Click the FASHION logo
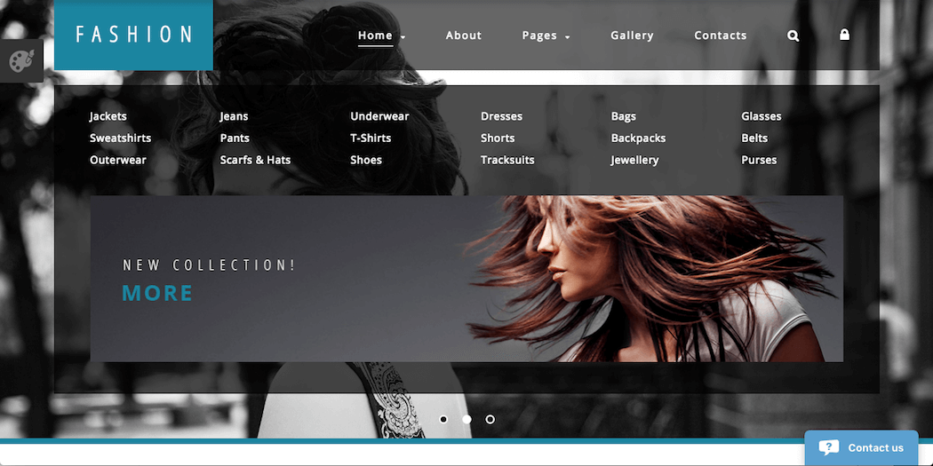 tap(133, 35)
